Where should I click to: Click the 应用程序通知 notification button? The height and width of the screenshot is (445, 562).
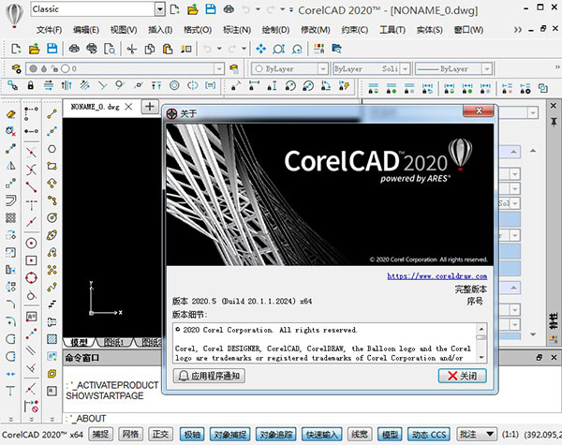pos(210,376)
